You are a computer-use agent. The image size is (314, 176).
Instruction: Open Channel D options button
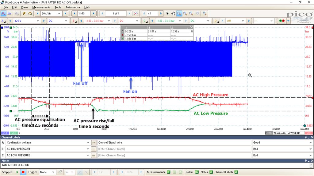(x=216, y=21)
